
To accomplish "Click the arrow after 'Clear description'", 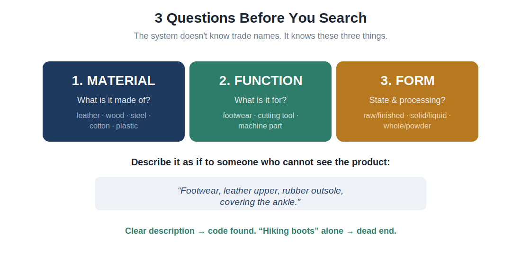I will pyautogui.click(x=201, y=231).
